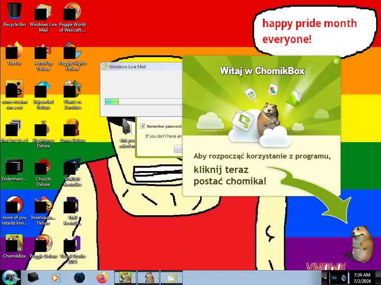This screenshot has width=381, height=285.
Task: Launch media player from the taskbar
Action: 55,278
